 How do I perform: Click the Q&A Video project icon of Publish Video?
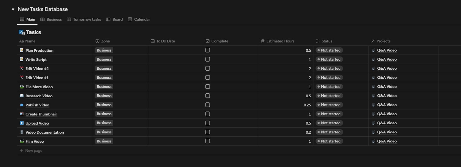[x=373, y=105]
